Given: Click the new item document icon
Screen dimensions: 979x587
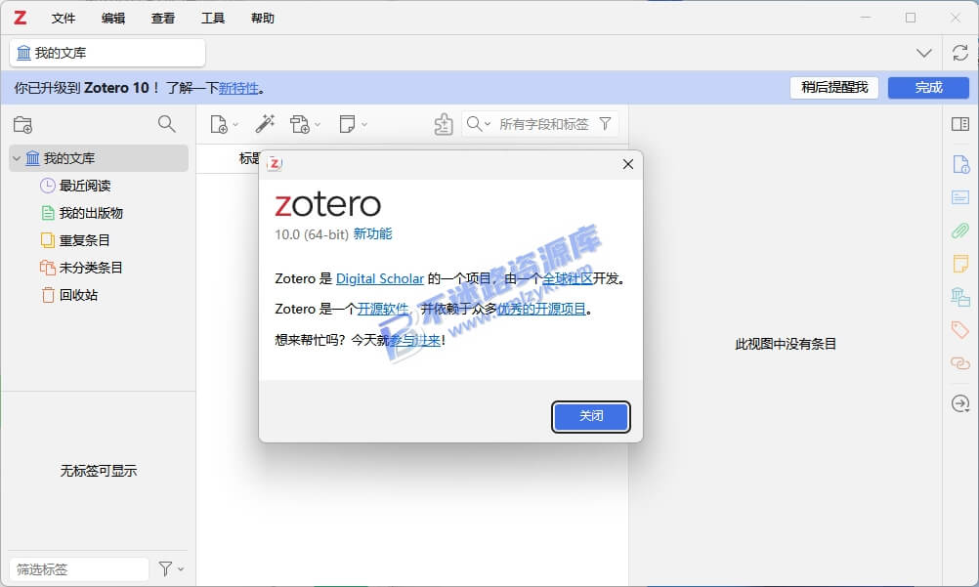Looking at the screenshot, I should coord(219,124).
